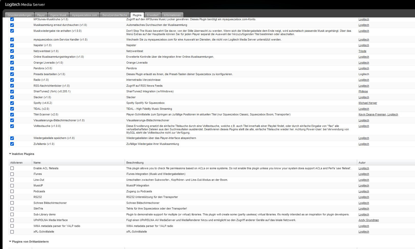Click the 'Beschreibung' column header
Image resolution: width=415 pixels, height=249 pixels.
(x=135, y=163)
